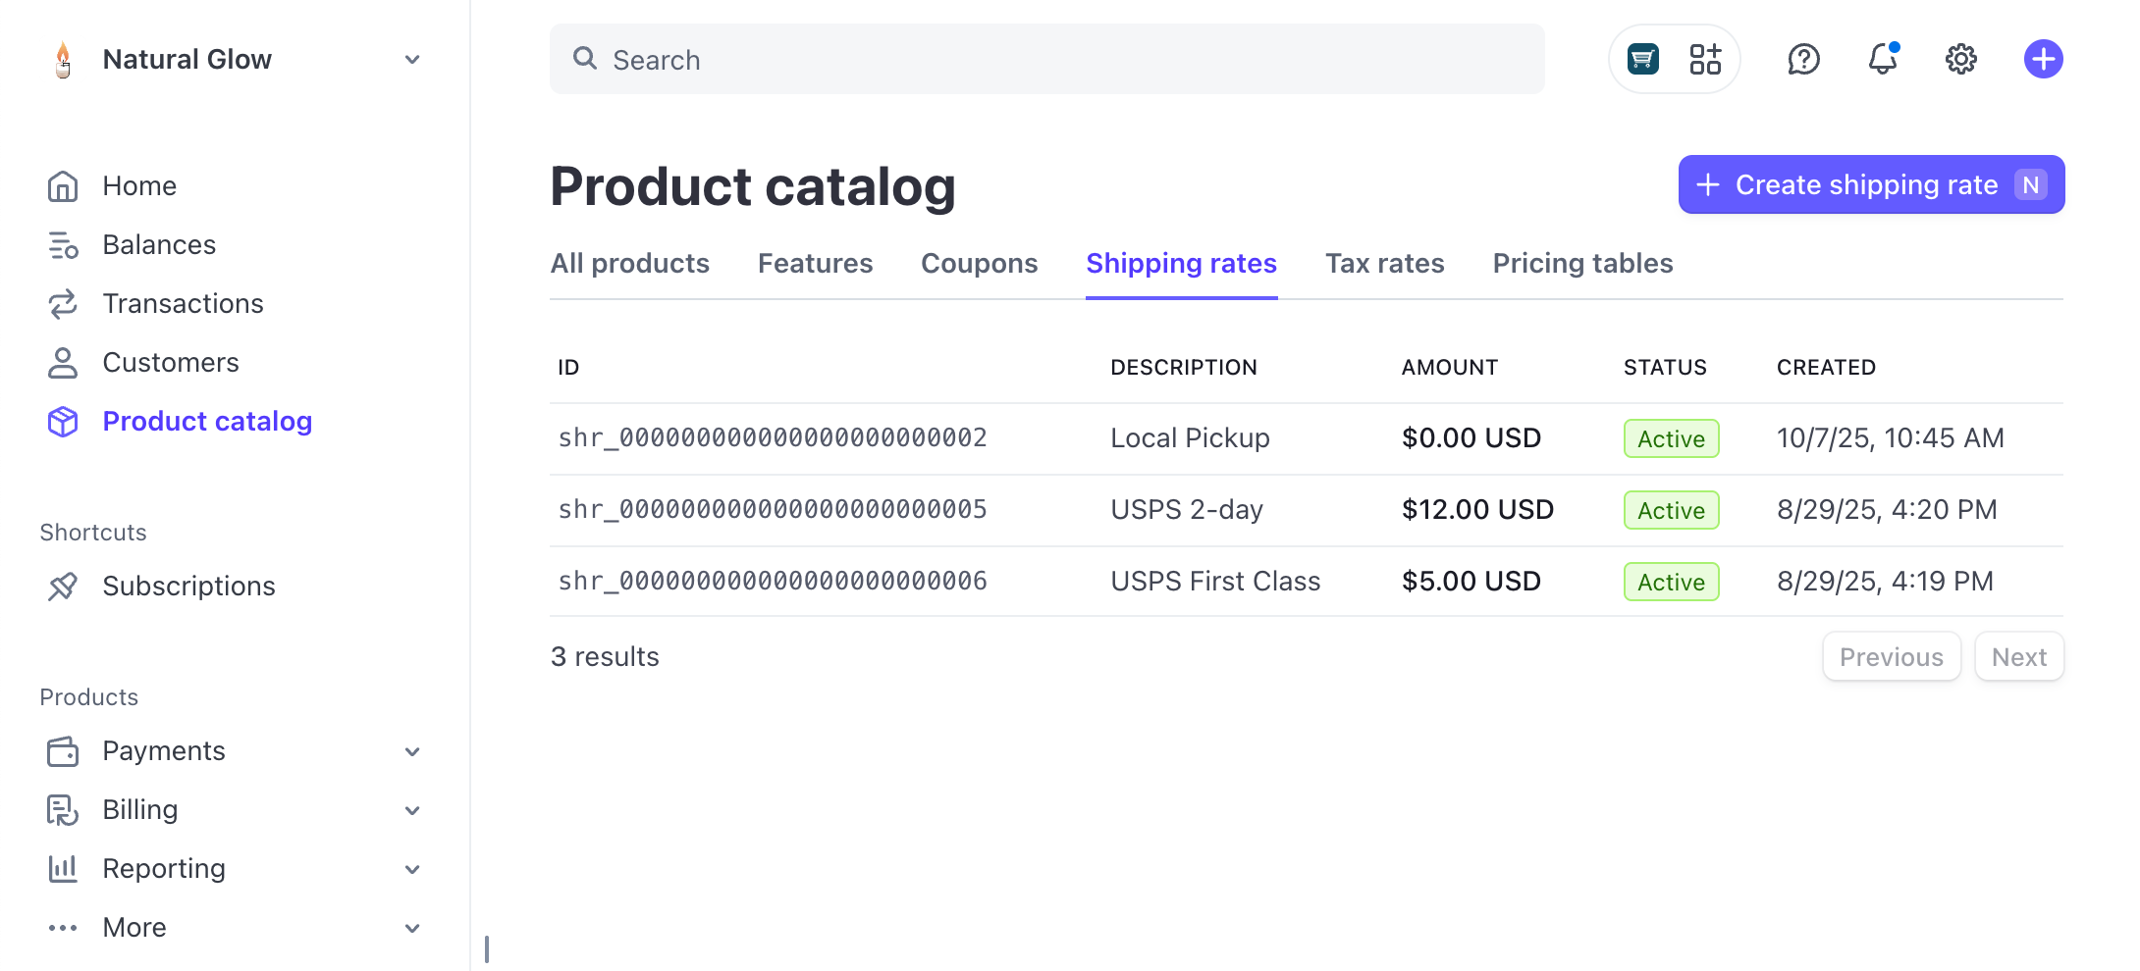Open Transactions from the sidebar
Screen dimensions: 2140x971
tap(183, 303)
